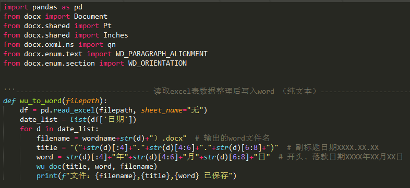
Task: Select the Inches import name
Action: (x=116, y=35)
